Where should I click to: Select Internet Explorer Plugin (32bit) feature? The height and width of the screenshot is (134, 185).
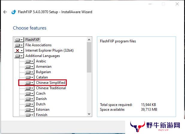pos(49,50)
